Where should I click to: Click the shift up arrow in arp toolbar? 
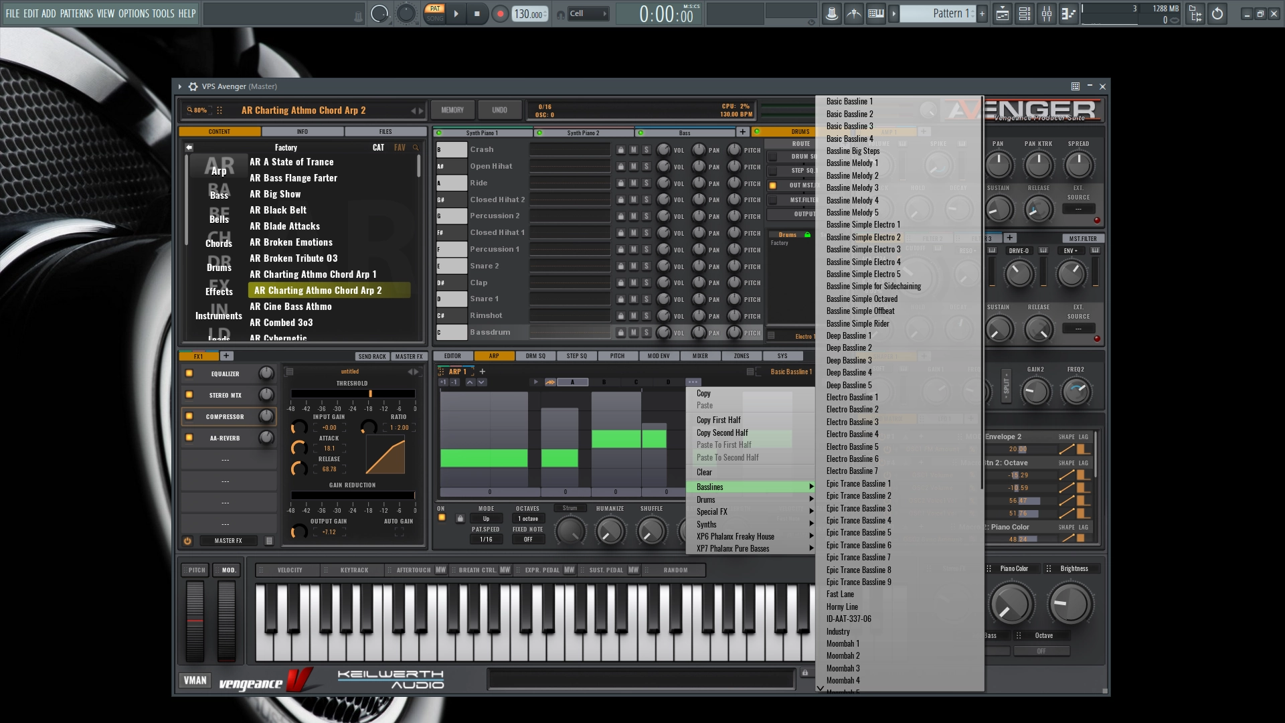(x=470, y=382)
